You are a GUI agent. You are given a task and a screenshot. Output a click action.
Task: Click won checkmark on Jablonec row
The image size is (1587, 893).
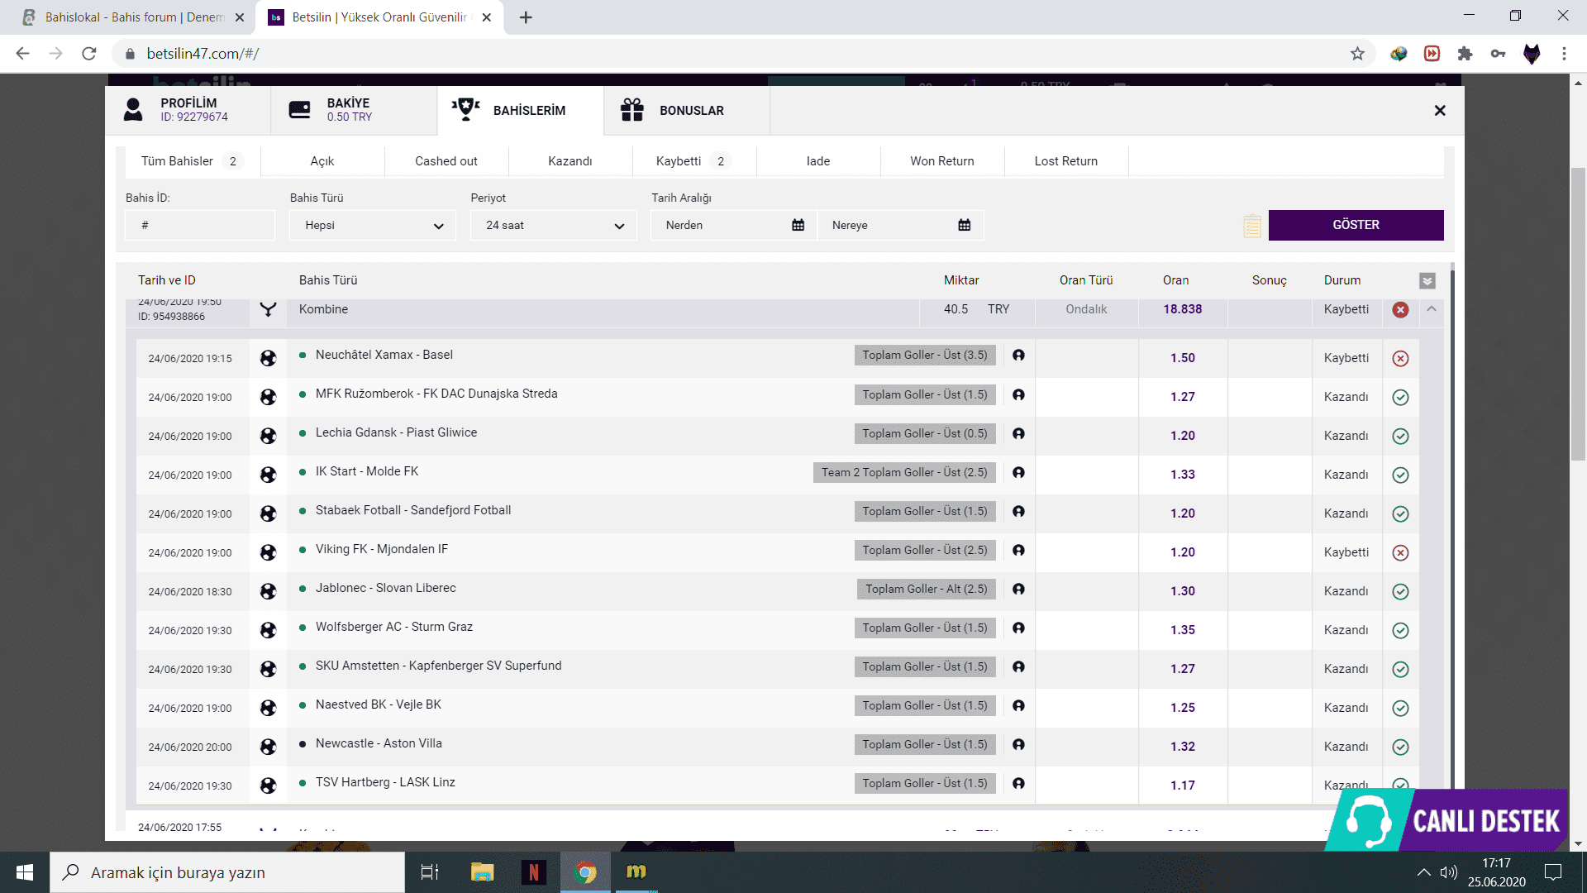point(1400,591)
